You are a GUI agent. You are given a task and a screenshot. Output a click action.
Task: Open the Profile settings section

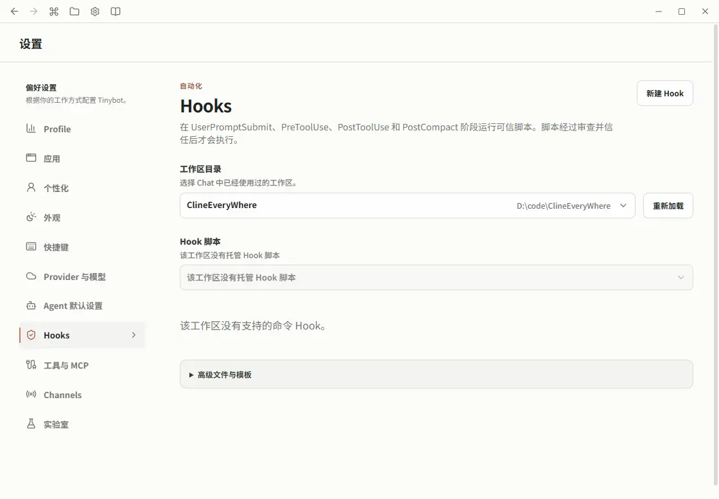tap(82, 129)
